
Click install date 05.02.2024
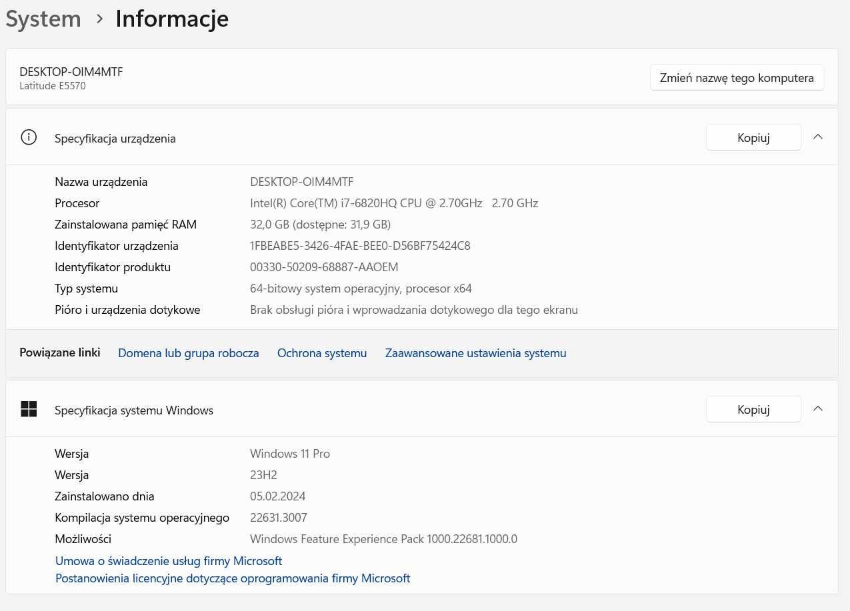pos(278,496)
